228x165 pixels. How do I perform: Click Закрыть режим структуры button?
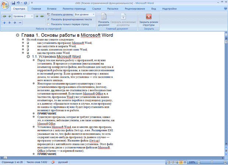pyautogui.click(x=149, y=19)
